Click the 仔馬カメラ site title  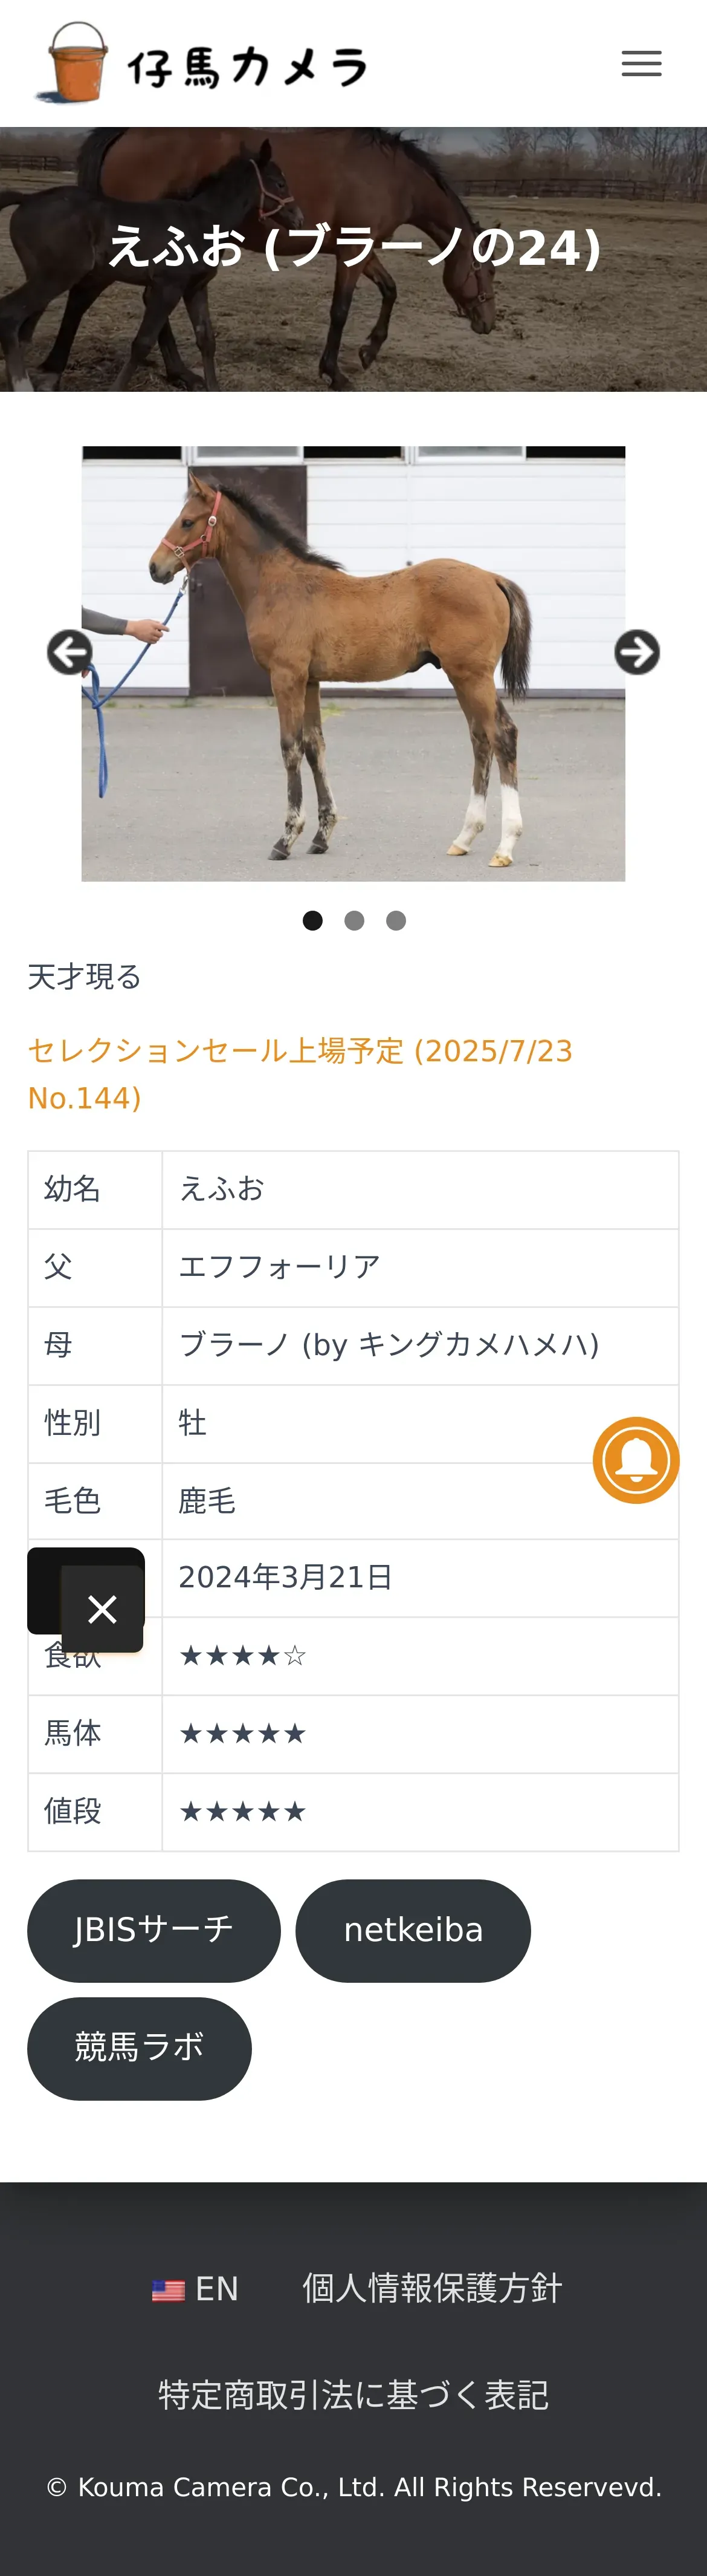click(x=247, y=68)
